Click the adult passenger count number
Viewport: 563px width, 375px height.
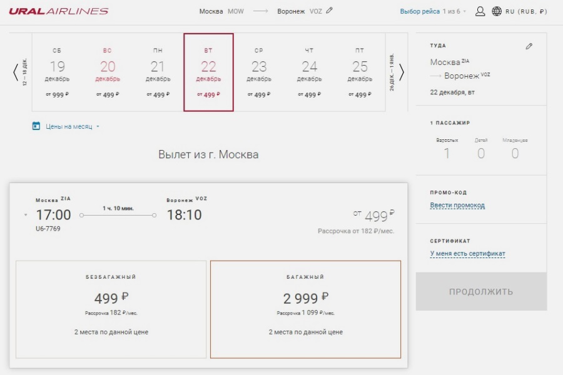(447, 154)
